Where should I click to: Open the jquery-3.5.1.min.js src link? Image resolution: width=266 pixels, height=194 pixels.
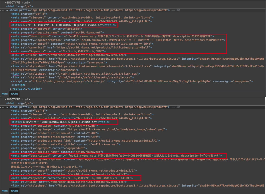point(68,81)
